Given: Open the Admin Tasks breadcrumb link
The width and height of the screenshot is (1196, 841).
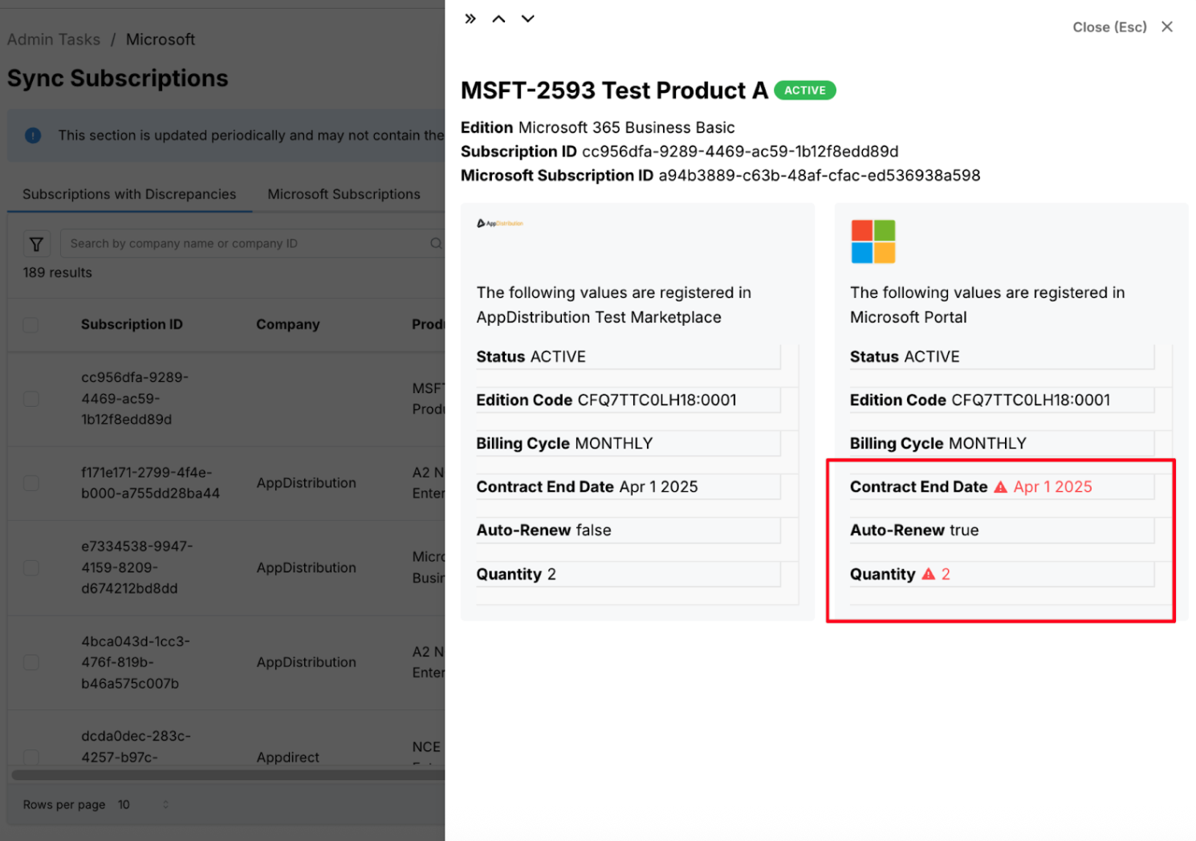Looking at the screenshot, I should coord(54,39).
